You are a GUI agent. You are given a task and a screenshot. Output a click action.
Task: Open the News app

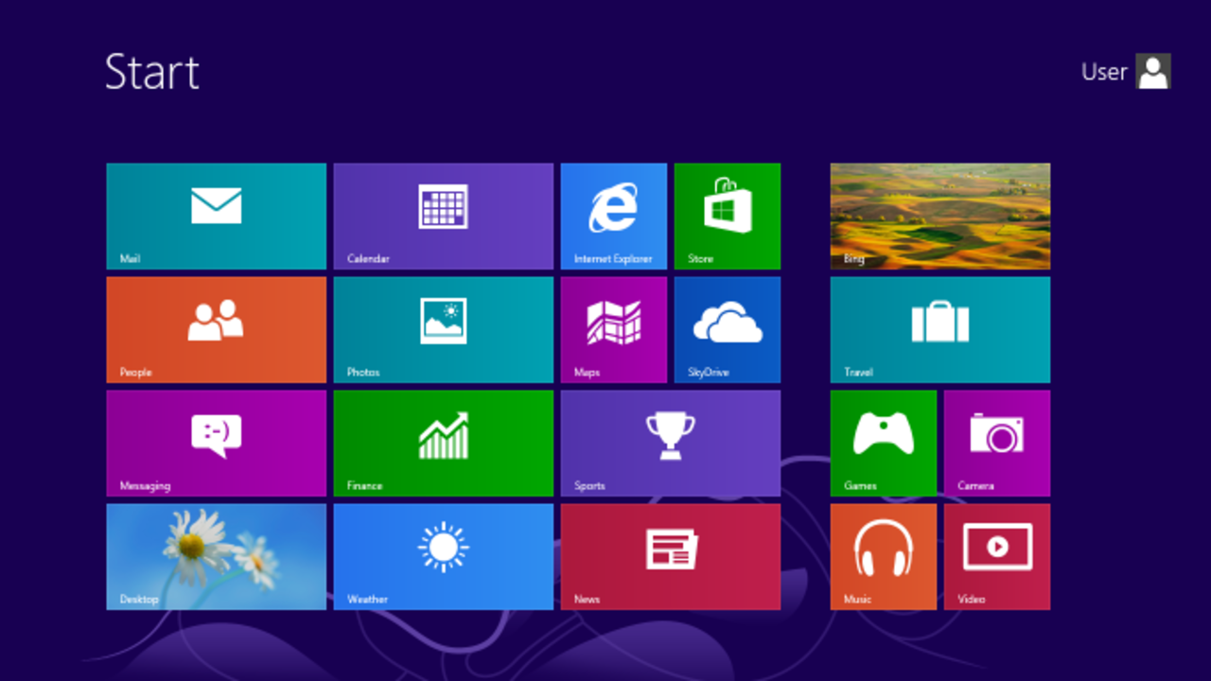(x=670, y=556)
